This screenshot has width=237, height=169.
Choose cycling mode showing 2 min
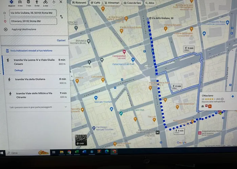pos(45,3)
